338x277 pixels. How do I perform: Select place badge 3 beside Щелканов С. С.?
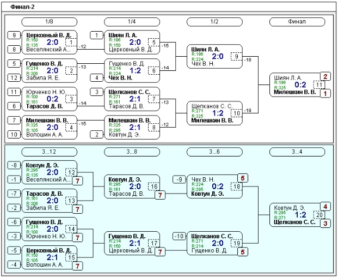(x=325, y=224)
